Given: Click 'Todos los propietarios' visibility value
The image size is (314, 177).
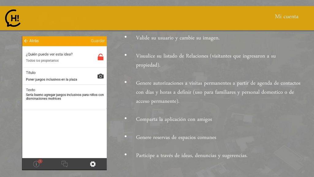Looking at the screenshot, I should tap(42, 61).
